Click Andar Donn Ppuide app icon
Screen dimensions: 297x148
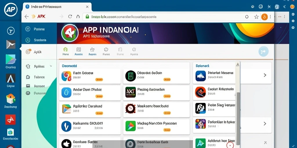[66, 92]
